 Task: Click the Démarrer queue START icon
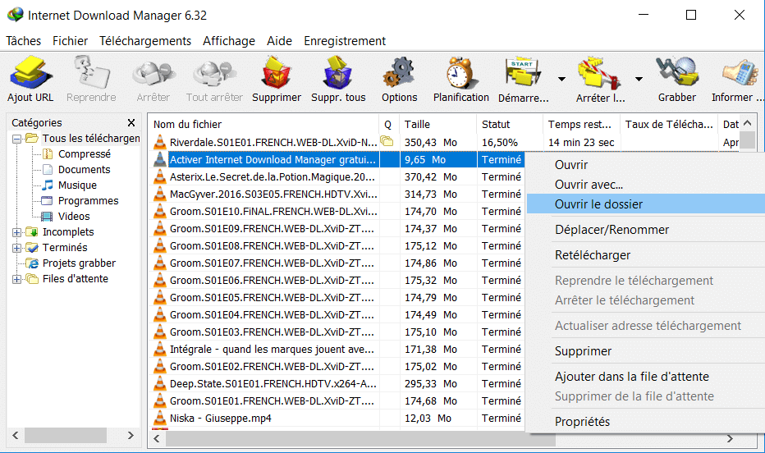point(523,73)
